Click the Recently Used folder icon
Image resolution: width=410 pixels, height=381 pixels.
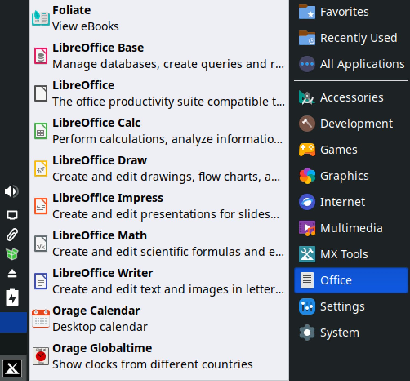coord(307,38)
